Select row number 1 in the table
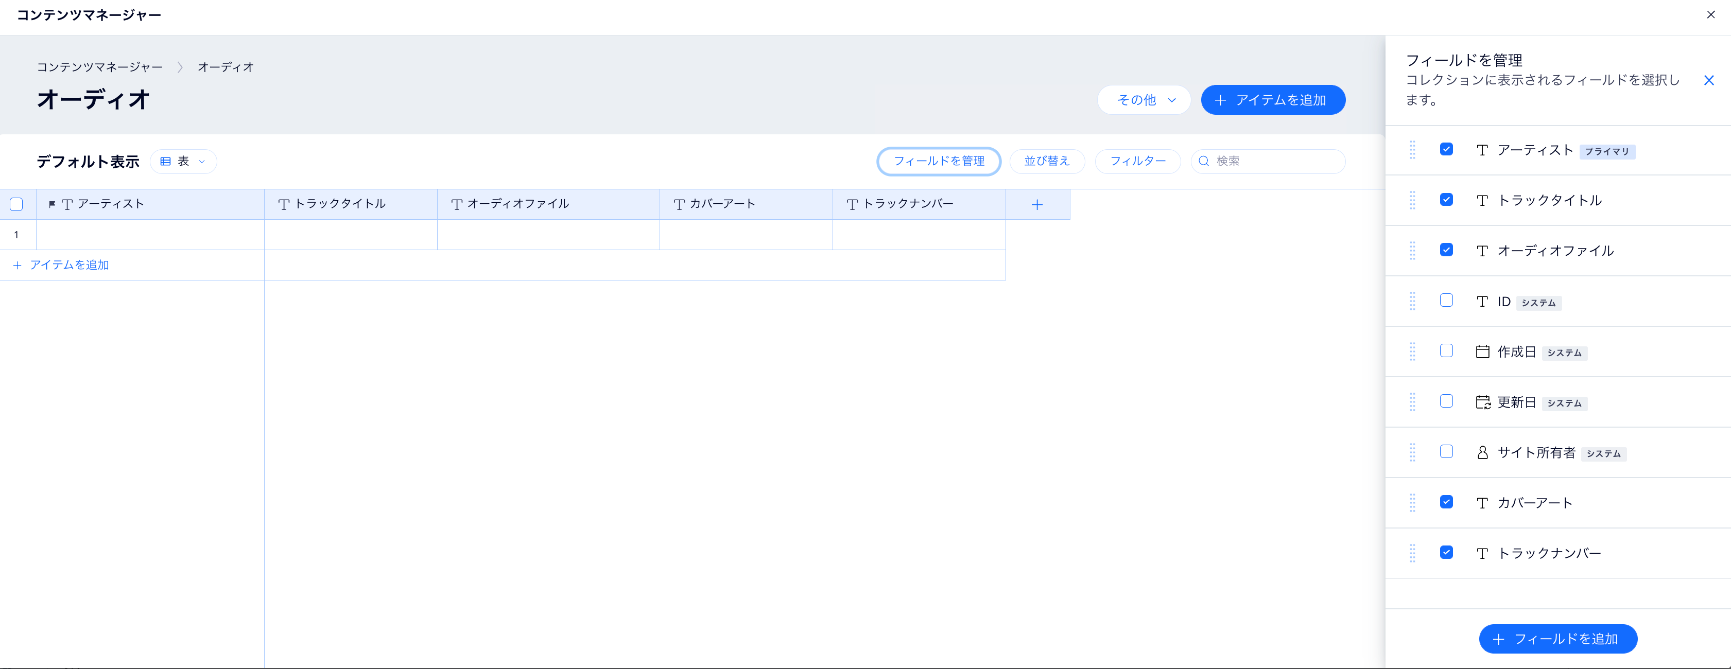The image size is (1731, 669). click(x=17, y=235)
